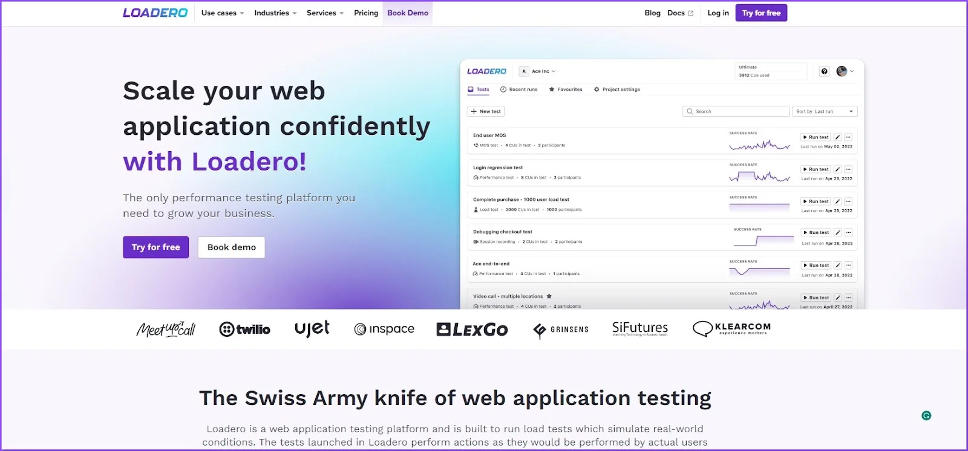Click the LexGo logo
This screenshot has width=968, height=451.
[x=472, y=329]
